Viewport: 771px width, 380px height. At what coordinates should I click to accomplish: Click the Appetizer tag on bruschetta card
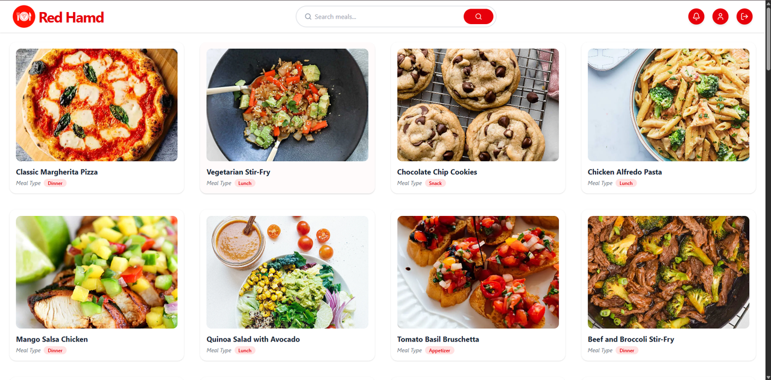(439, 350)
